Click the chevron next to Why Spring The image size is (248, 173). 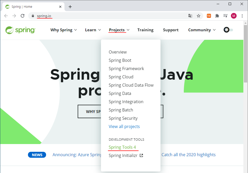coord(76,30)
